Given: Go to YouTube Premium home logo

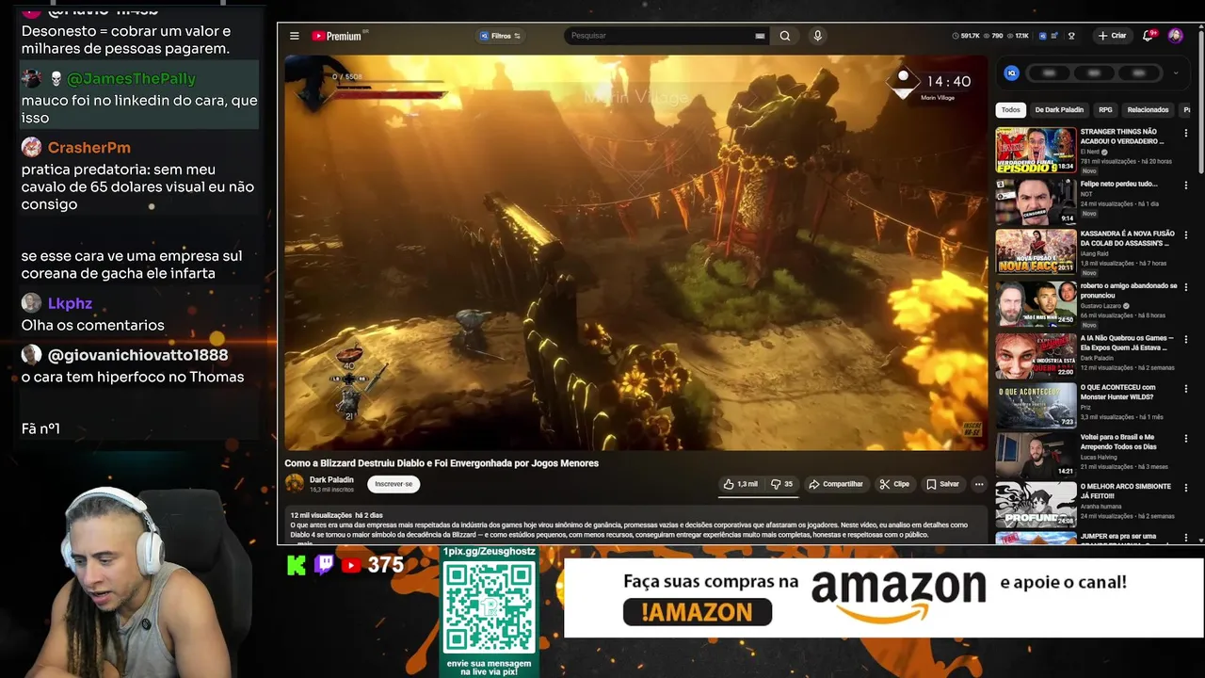Looking at the screenshot, I should tap(339, 36).
